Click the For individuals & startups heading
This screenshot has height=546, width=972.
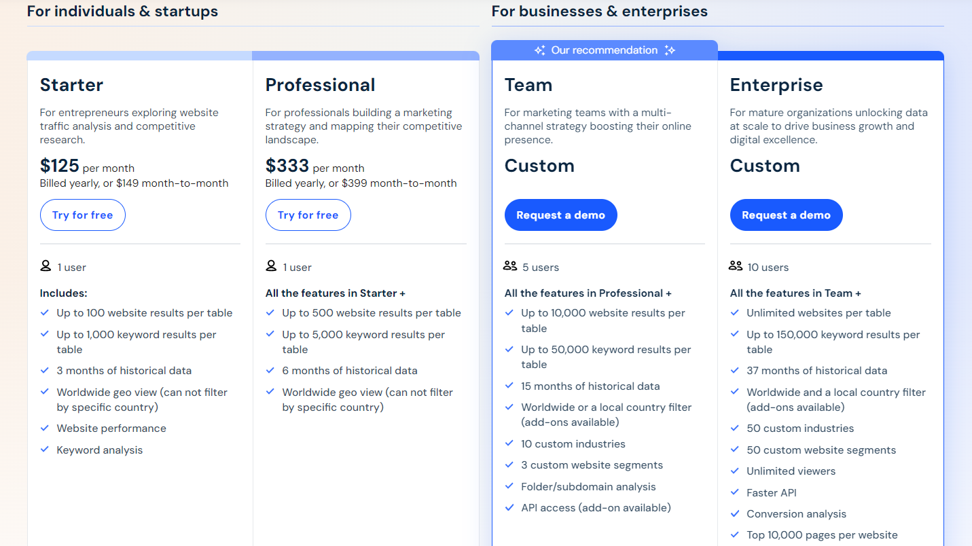(x=122, y=12)
